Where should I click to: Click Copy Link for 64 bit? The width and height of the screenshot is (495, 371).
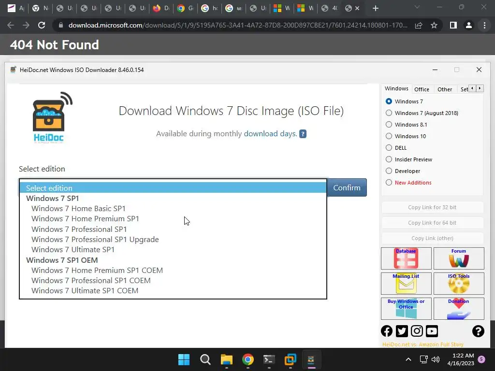tap(432, 223)
